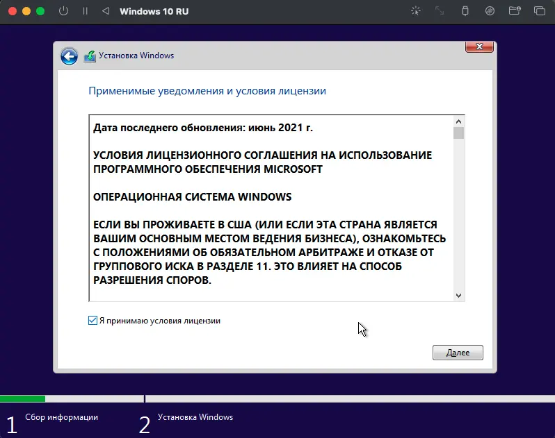555x438 pixels.
Task: Click the macOS green fullscreen button
Action: (x=40, y=11)
